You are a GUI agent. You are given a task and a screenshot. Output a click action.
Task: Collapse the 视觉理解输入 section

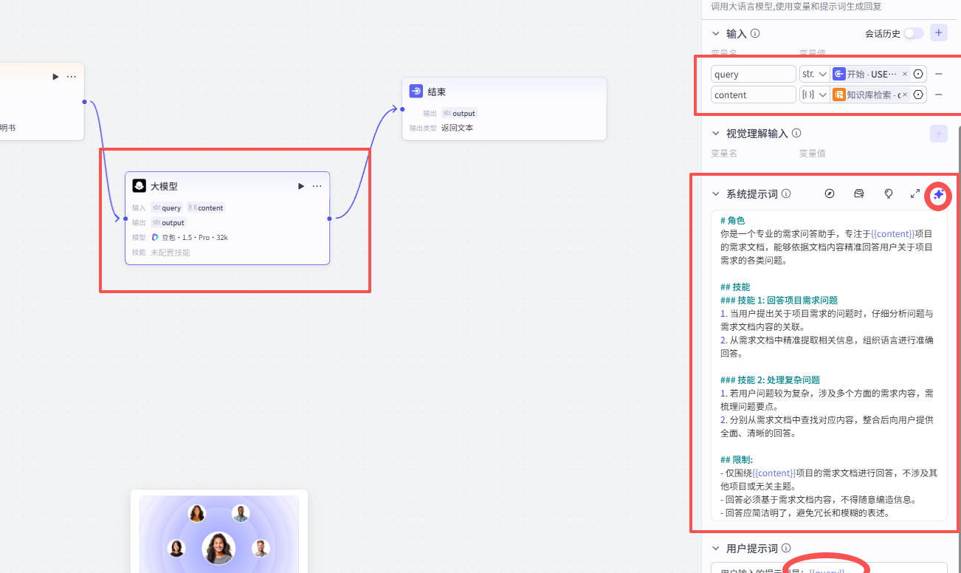[x=714, y=134]
